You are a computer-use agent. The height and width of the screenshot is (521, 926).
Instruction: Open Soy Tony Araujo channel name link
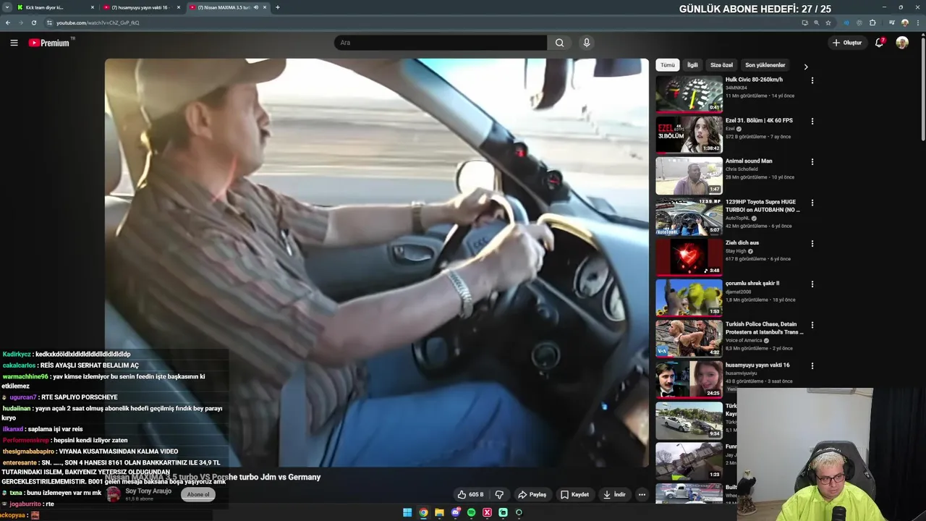coord(148,491)
